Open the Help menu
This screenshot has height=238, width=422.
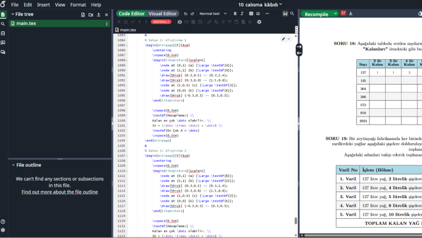click(x=96, y=5)
